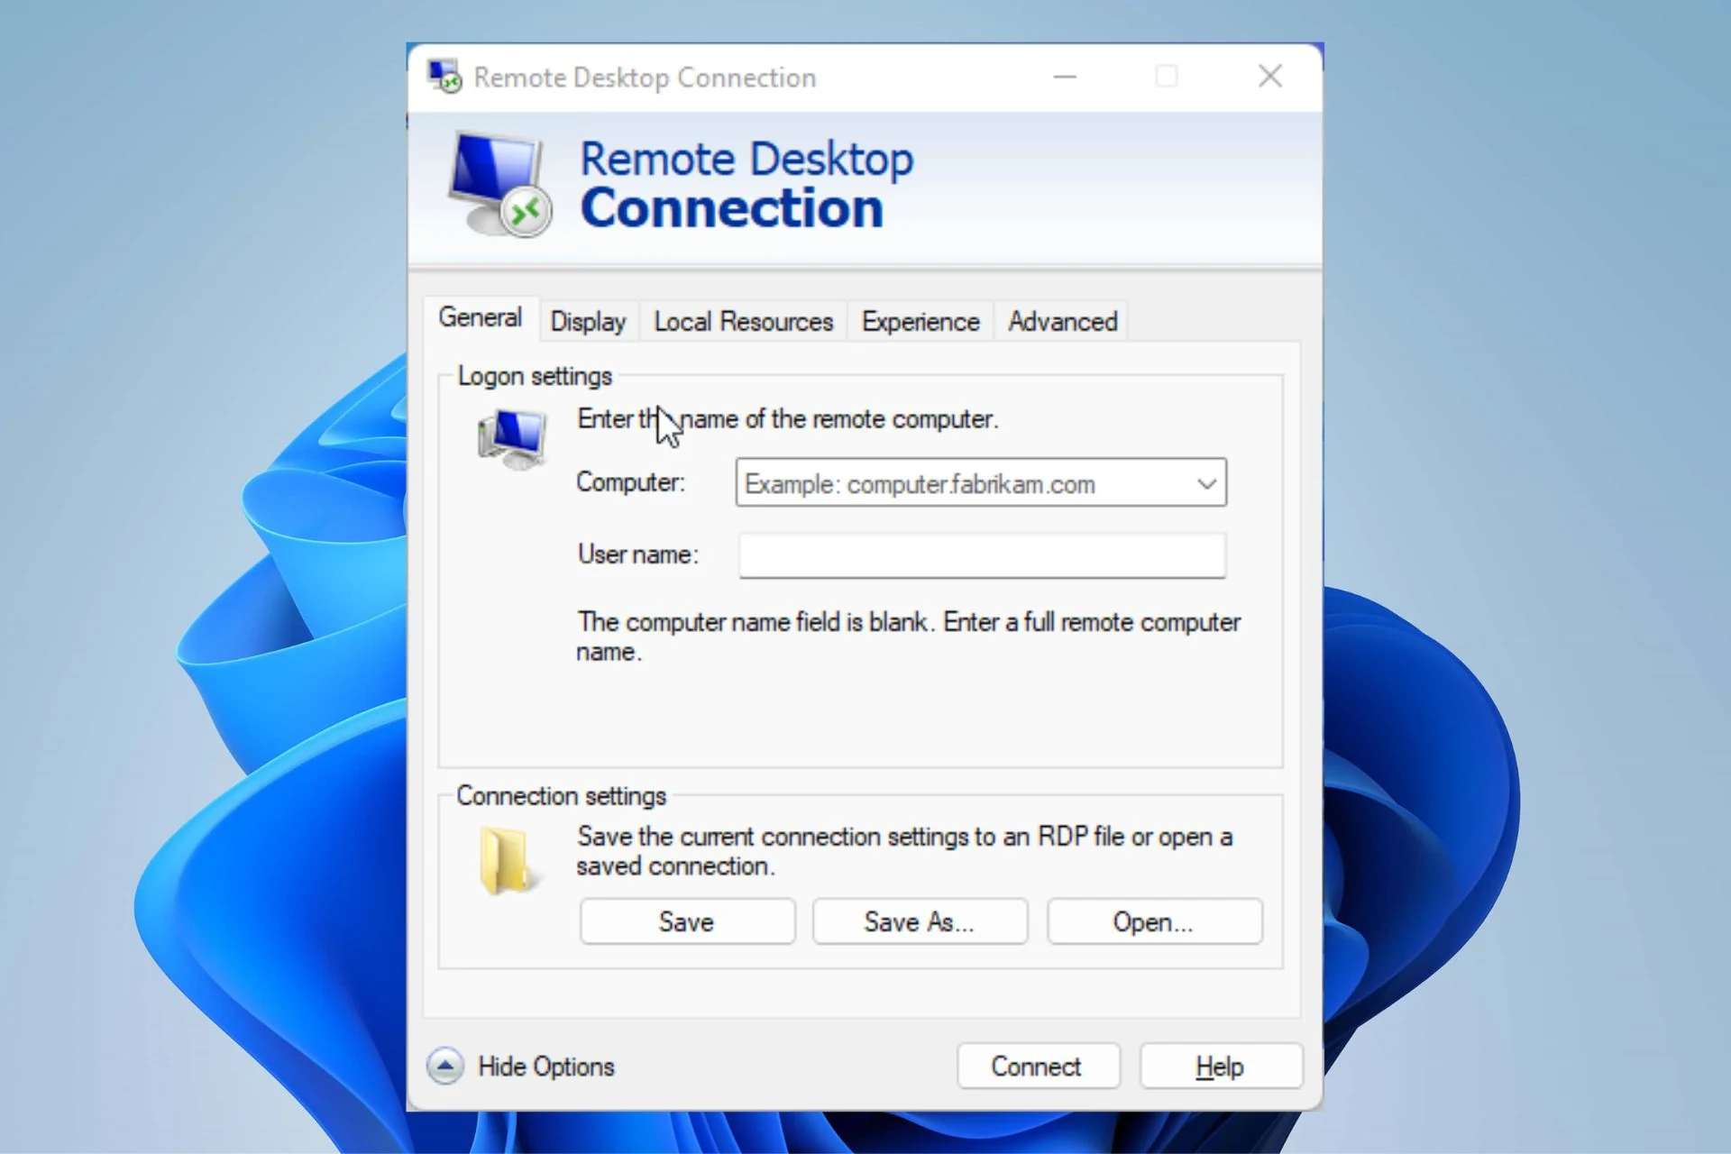Click inside the Computer name field
Image resolution: width=1731 pixels, height=1154 pixels.
pyautogui.click(x=956, y=483)
